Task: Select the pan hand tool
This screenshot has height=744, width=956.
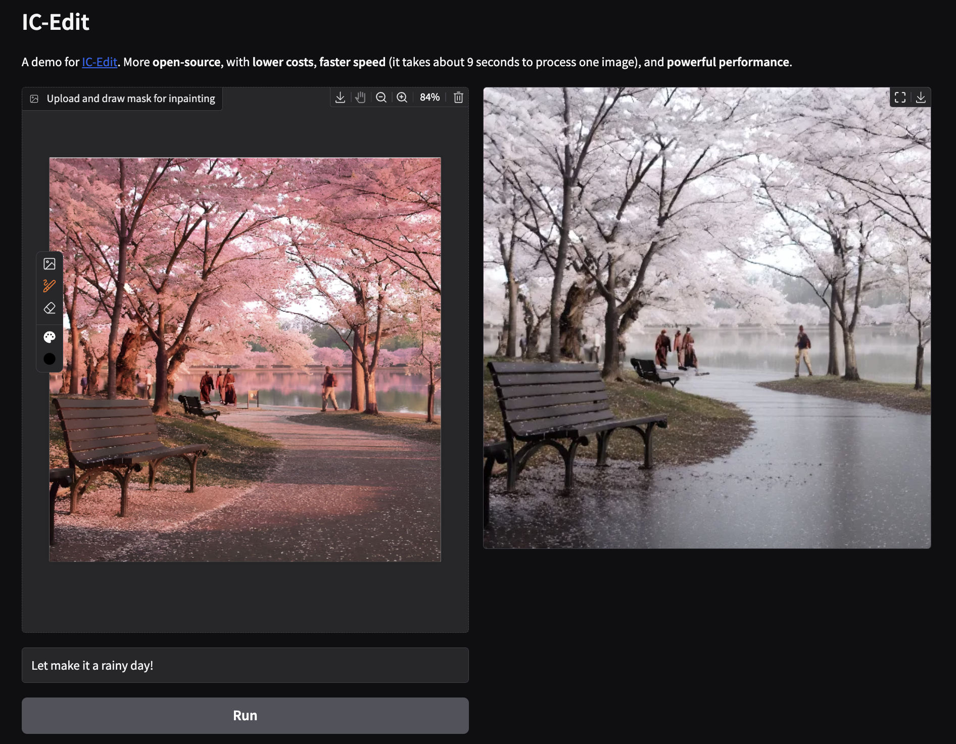Action: pos(360,98)
